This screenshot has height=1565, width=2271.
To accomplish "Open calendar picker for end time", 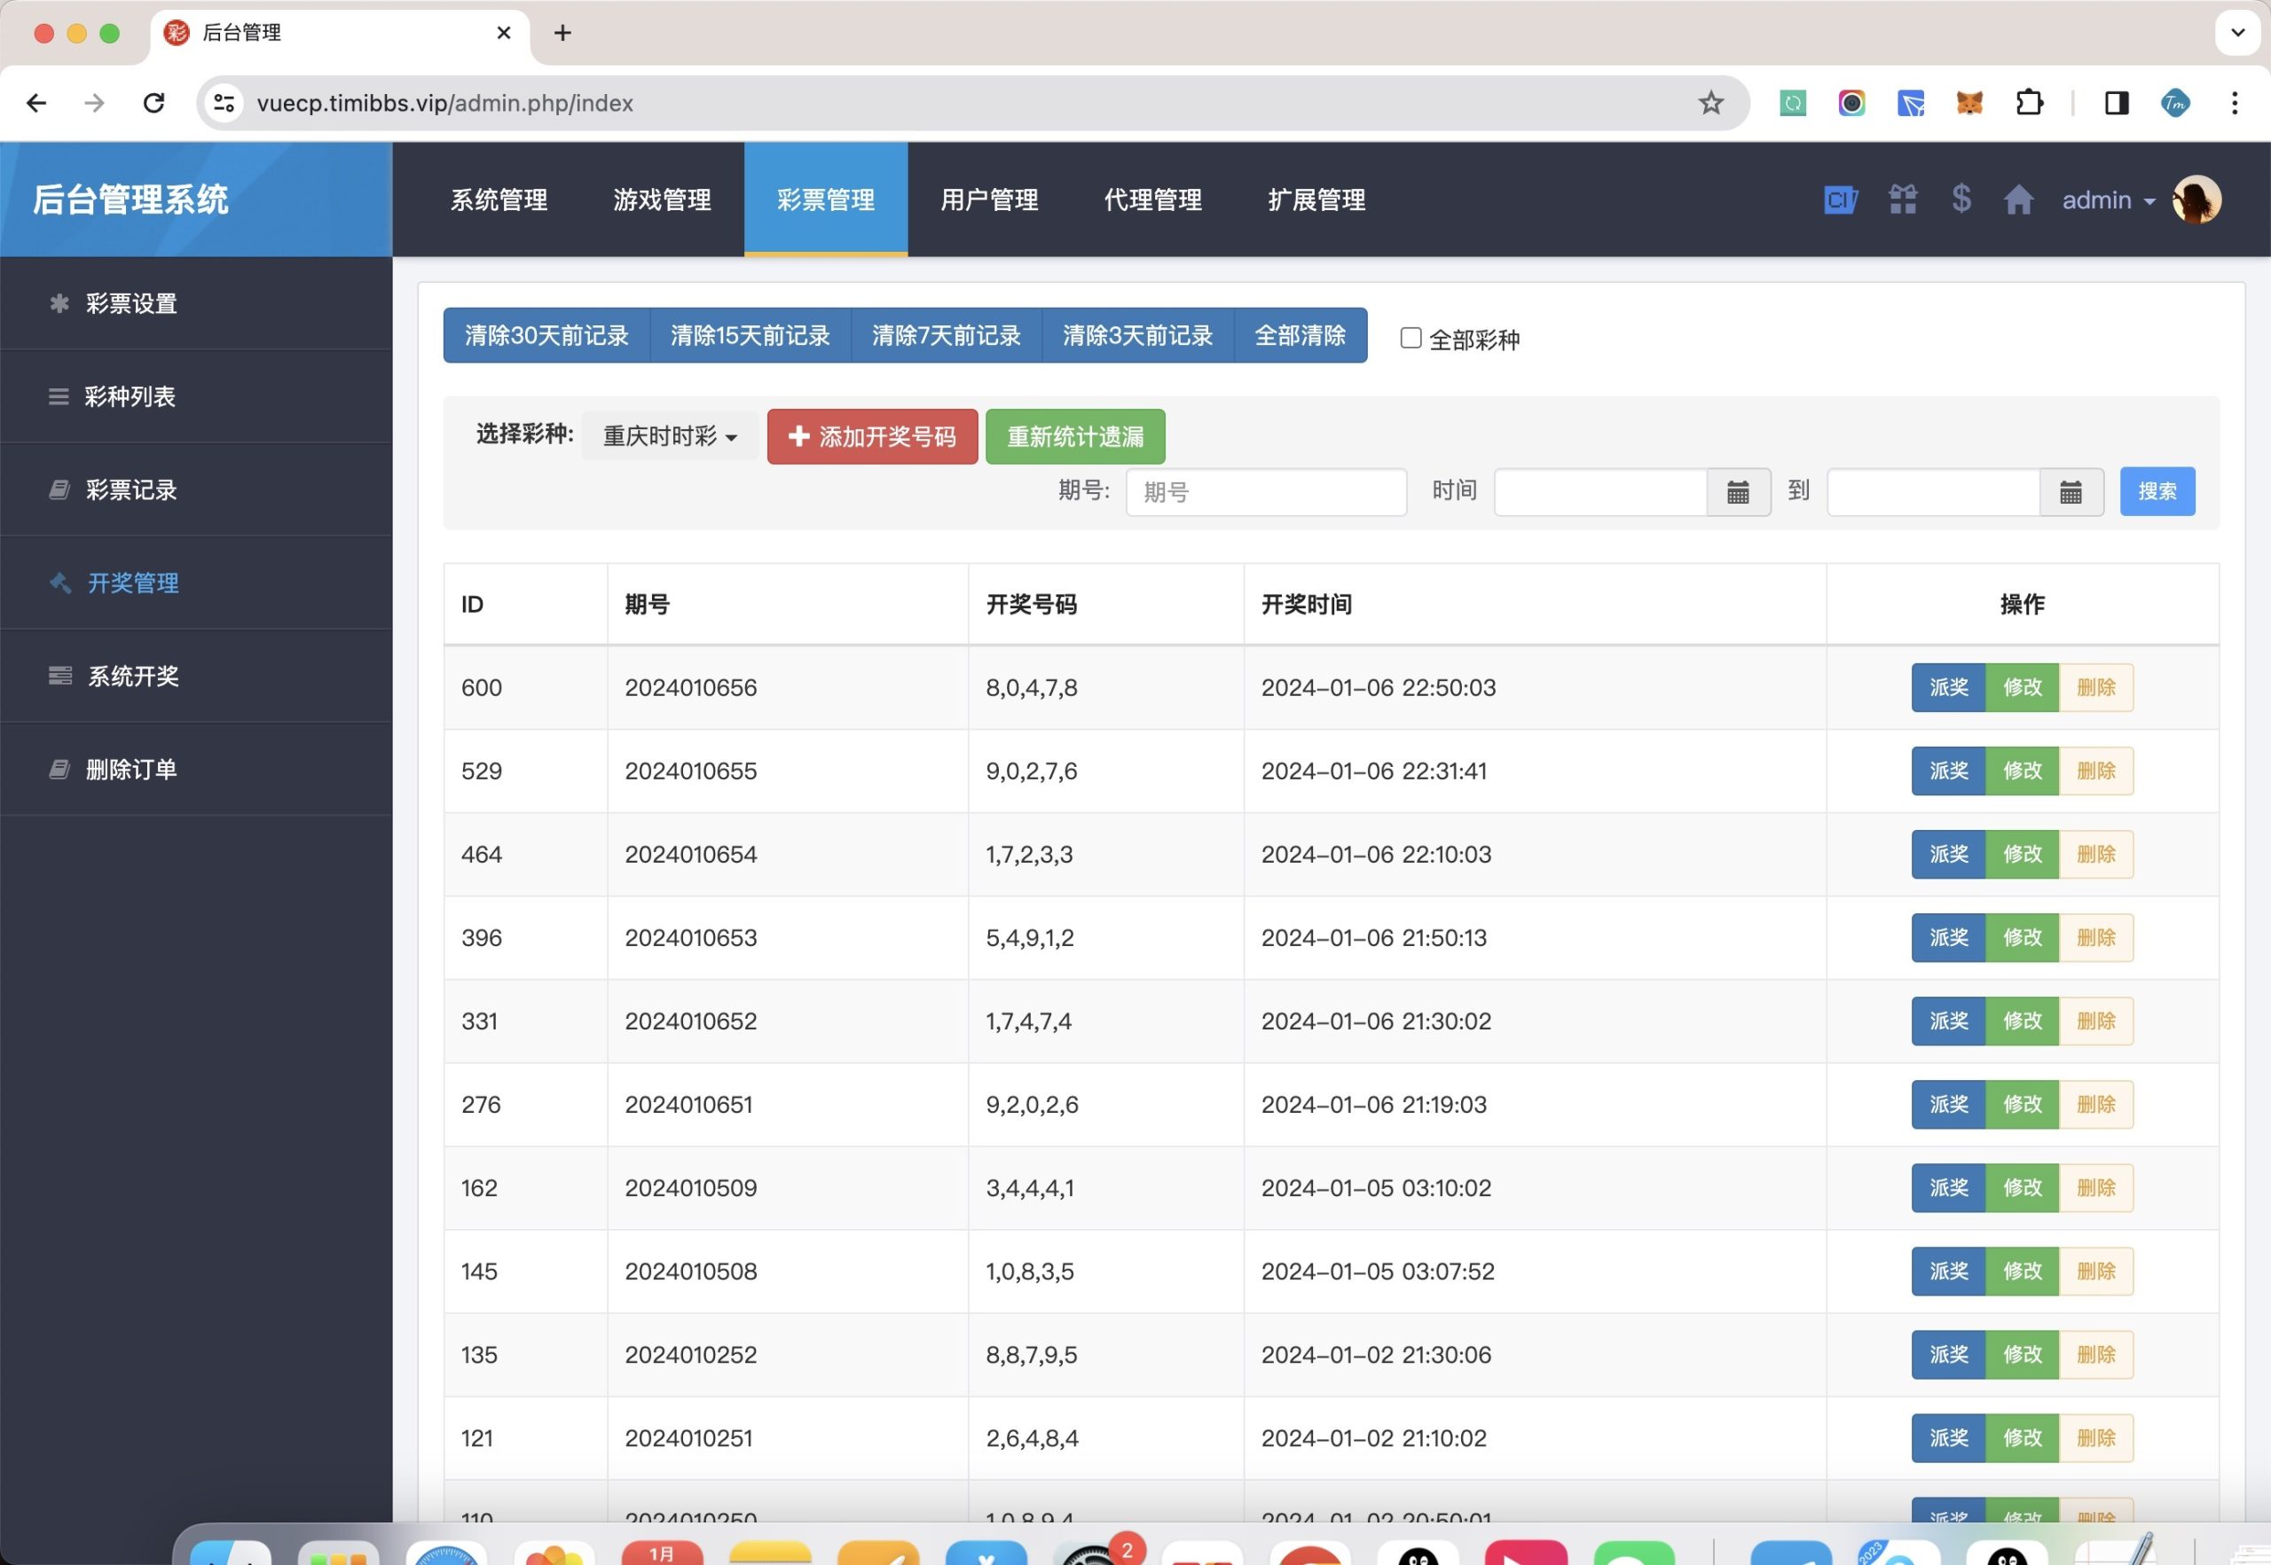I will tap(2070, 492).
